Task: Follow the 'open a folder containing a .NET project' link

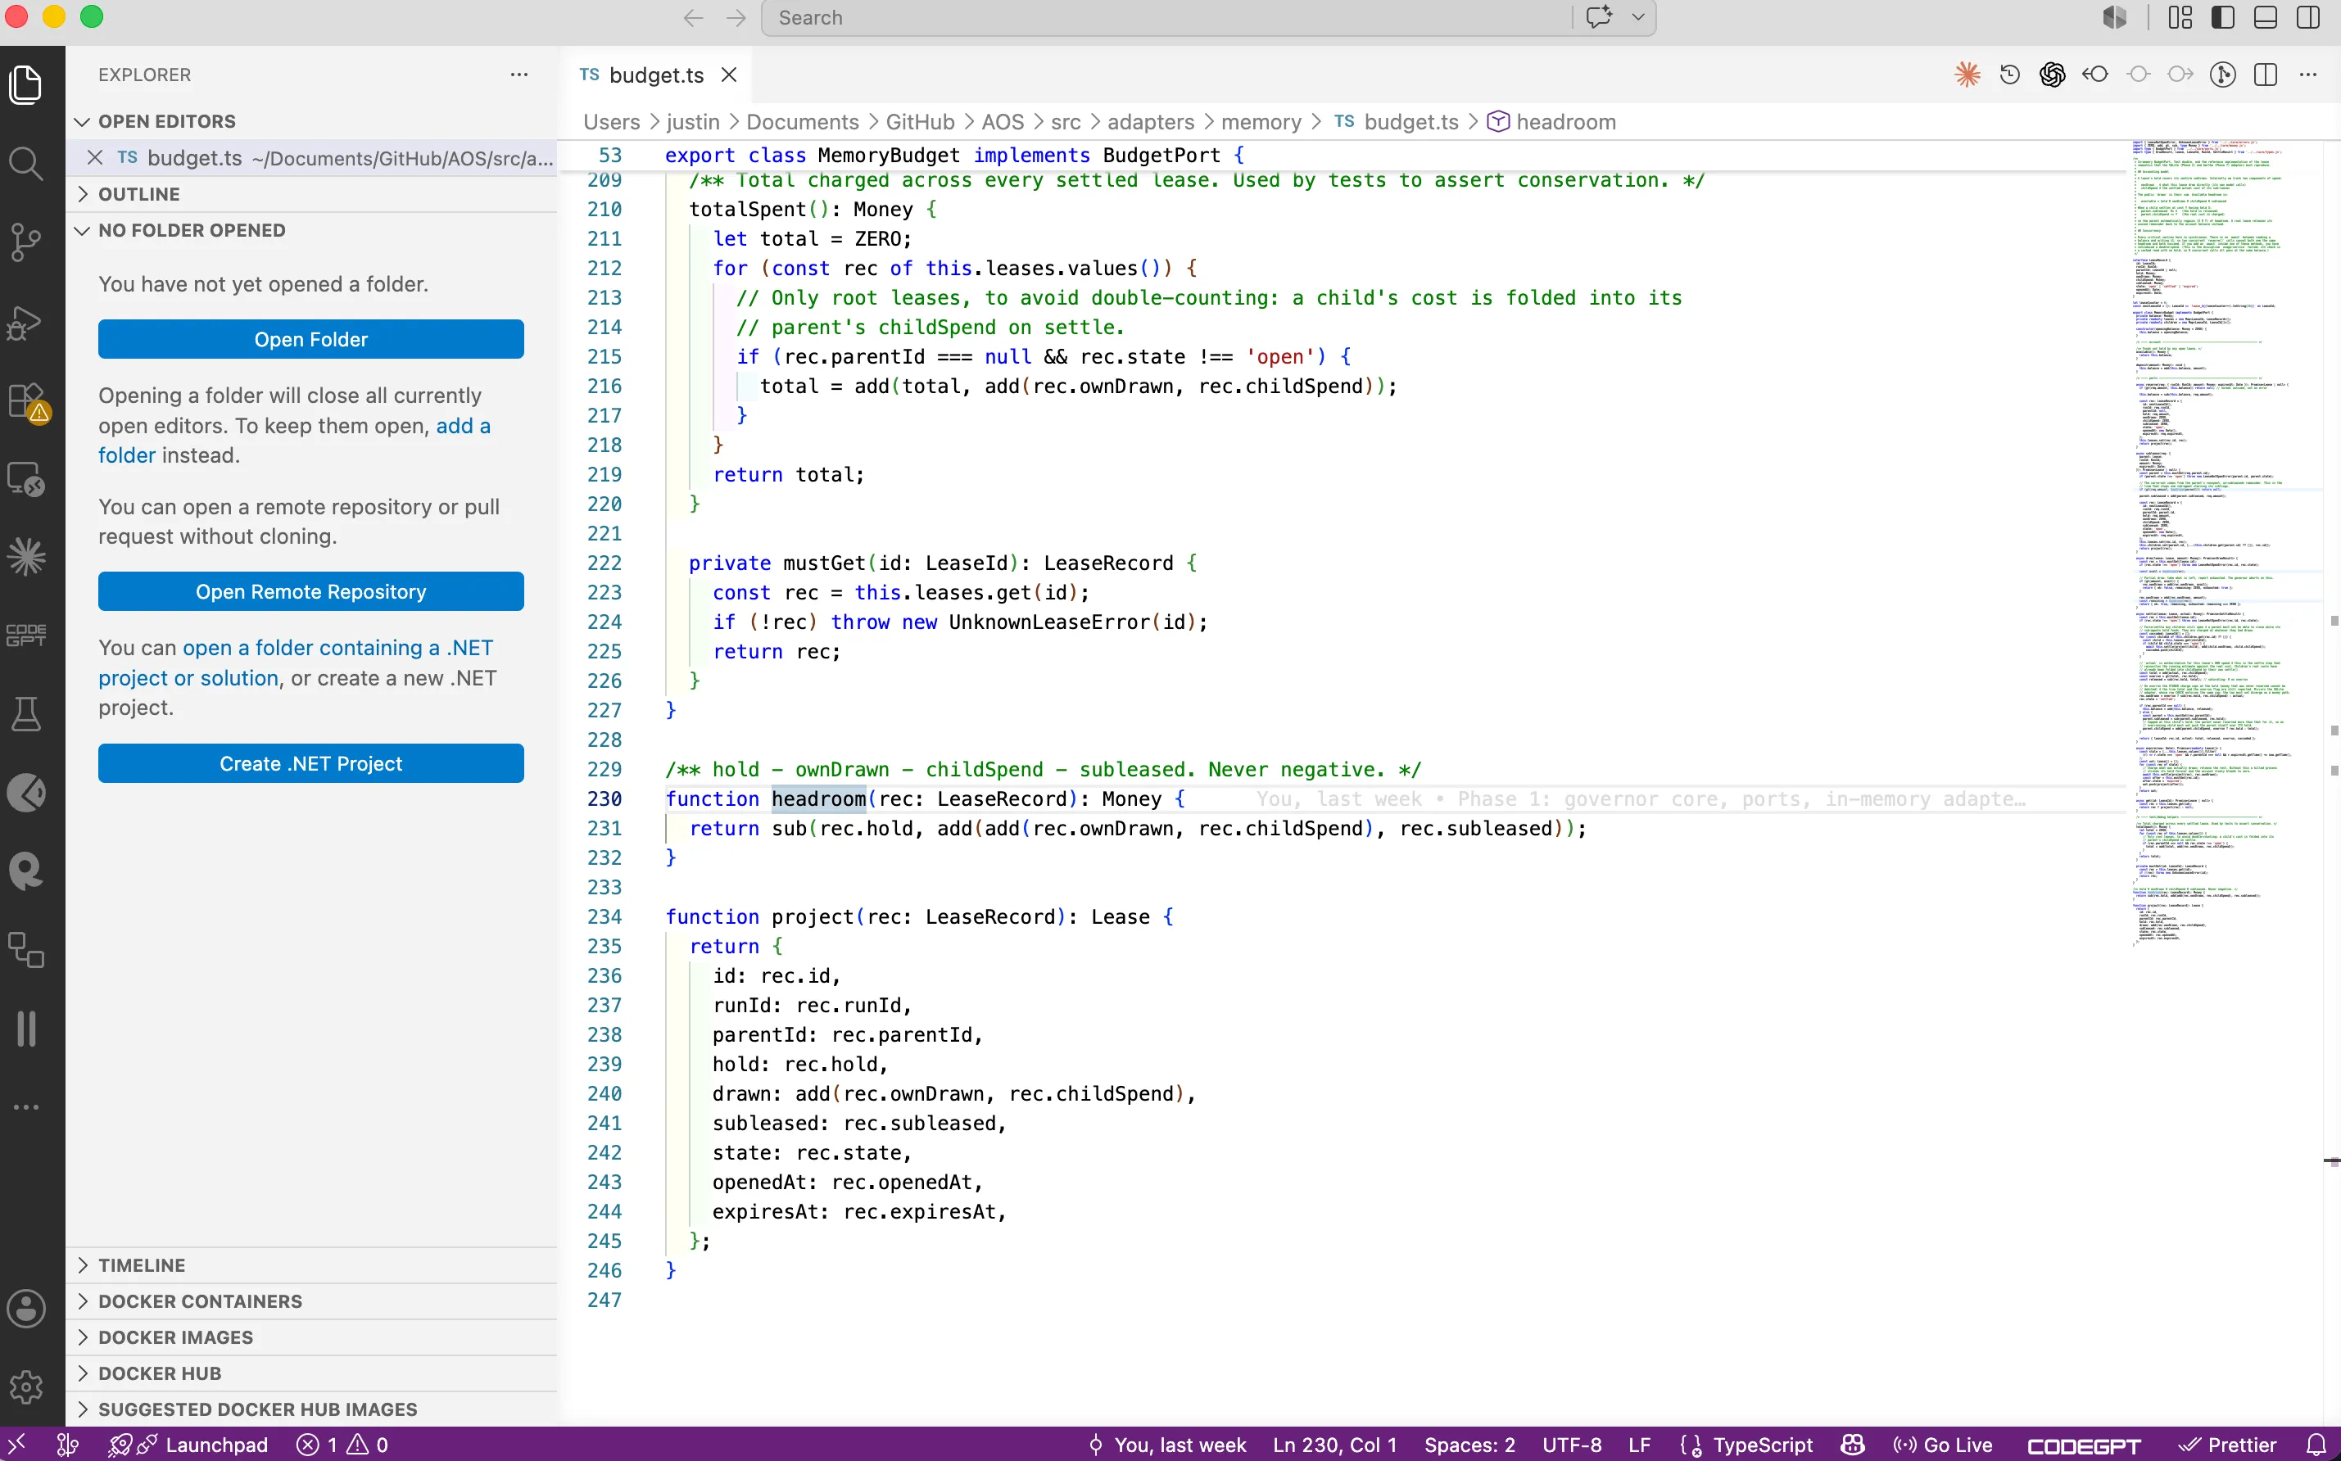Action: pyautogui.click(x=295, y=663)
